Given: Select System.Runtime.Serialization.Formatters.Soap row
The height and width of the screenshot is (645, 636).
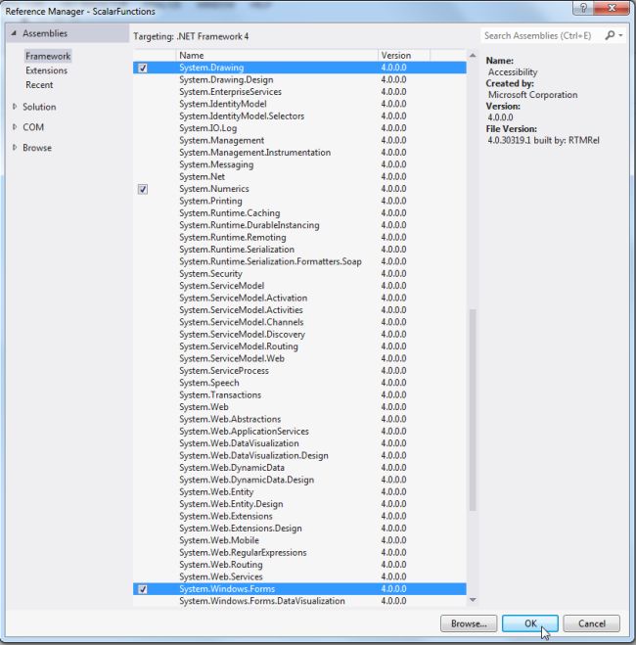Looking at the screenshot, I should [x=299, y=261].
